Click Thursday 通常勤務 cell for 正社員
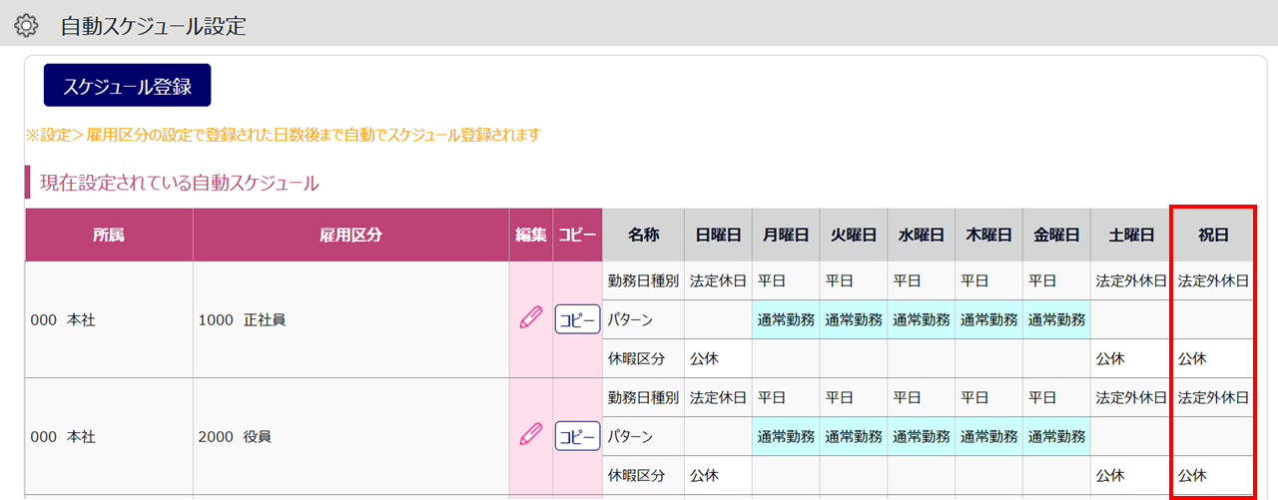The width and height of the screenshot is (1278, 500). (989, 319)
